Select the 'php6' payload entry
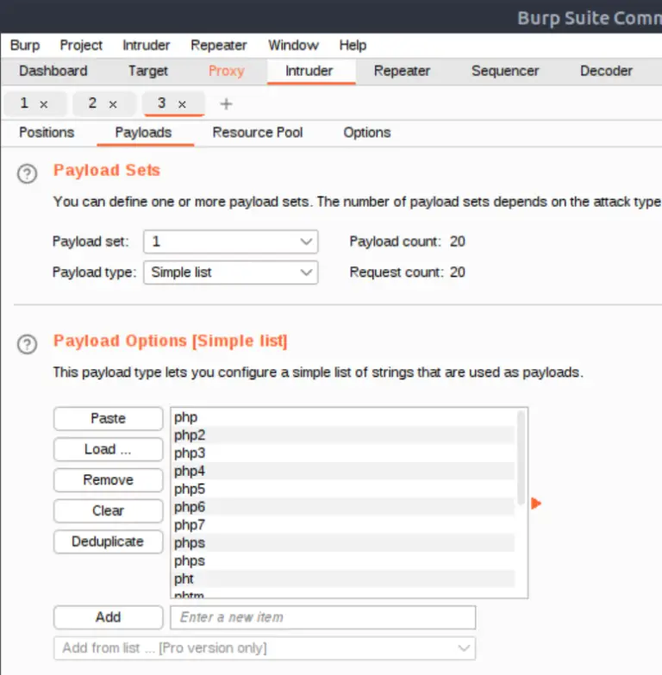 (x=343, y=507)
